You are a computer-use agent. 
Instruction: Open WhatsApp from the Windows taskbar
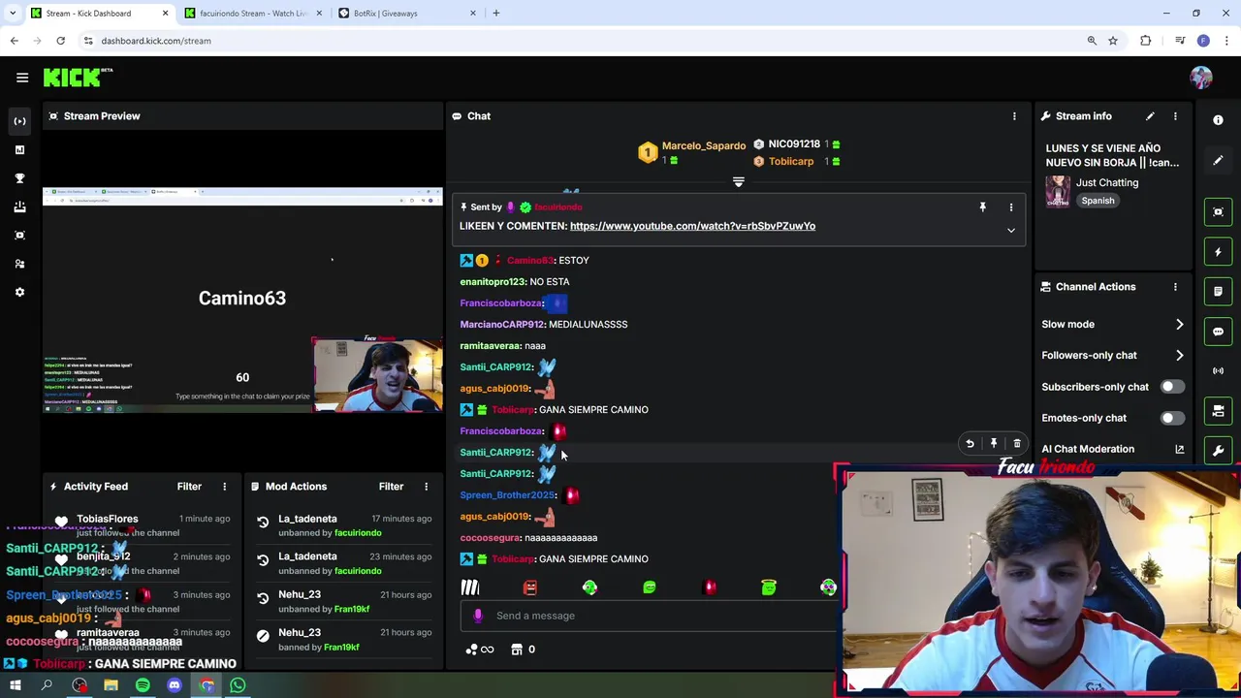click(x=238, y=685)
